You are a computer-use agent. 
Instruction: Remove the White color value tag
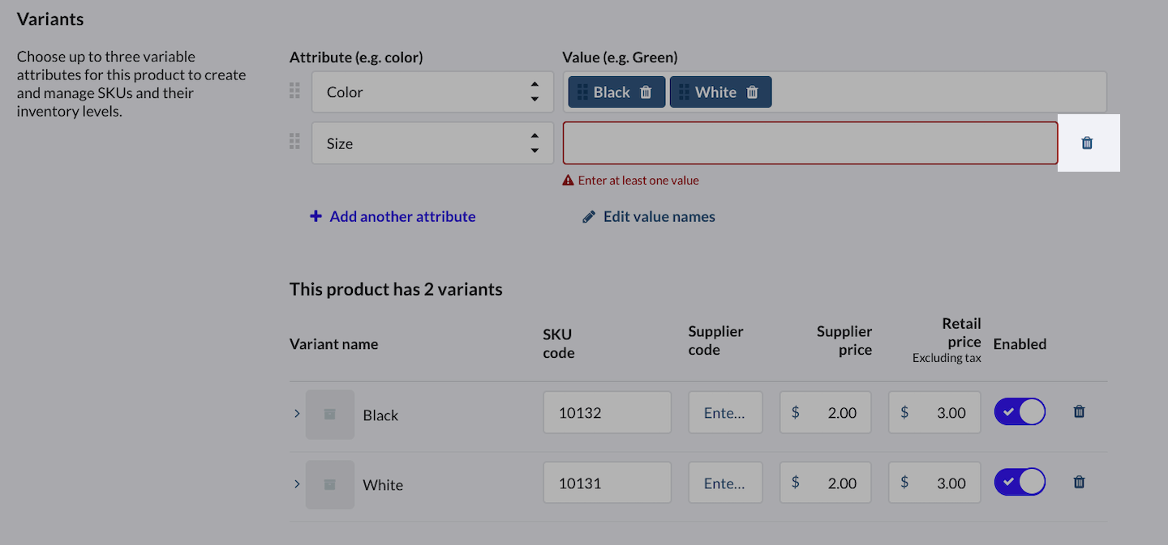[752, 92]
